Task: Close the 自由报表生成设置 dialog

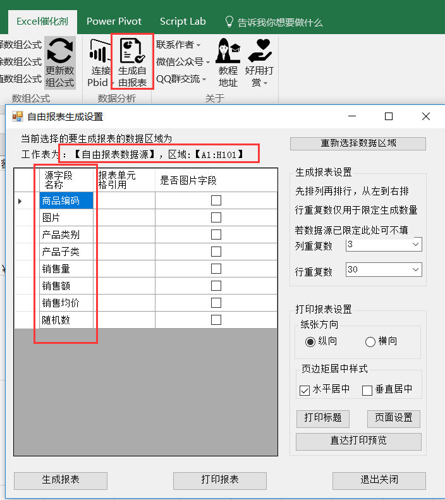Action: click(x=426, y=116)
